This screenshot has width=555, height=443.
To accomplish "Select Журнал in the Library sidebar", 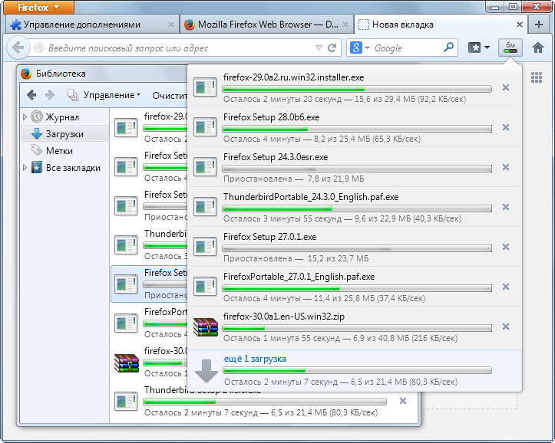I will point(62,117).
